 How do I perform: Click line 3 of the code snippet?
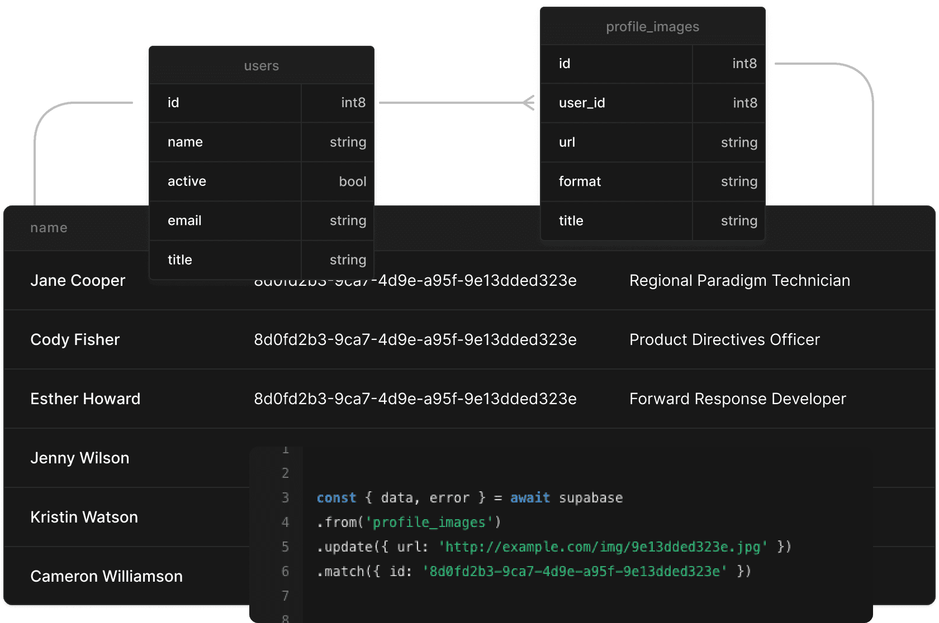469,497
